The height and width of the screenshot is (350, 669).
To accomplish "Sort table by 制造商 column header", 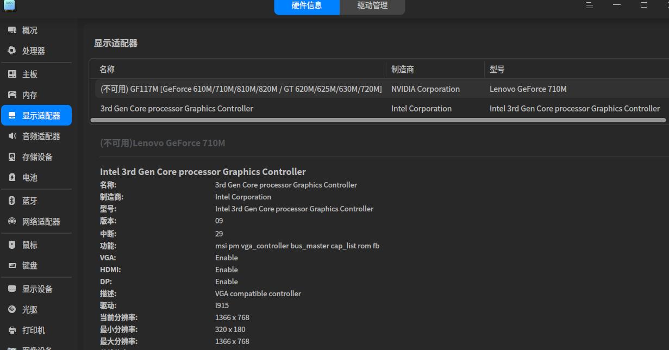I will (435, 69).
